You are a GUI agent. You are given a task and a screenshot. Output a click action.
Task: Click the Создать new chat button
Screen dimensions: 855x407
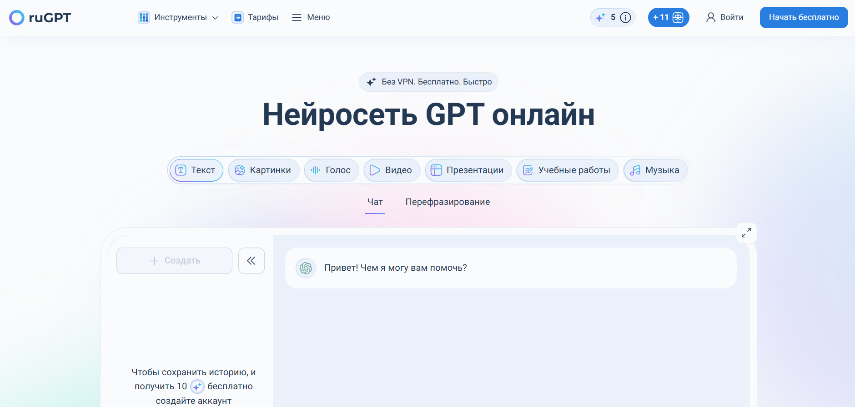pyautogui.click(x=175, y=261)
